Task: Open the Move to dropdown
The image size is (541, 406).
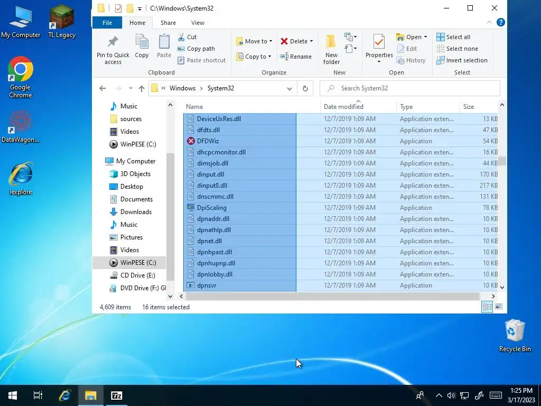Action: point(254,41)
